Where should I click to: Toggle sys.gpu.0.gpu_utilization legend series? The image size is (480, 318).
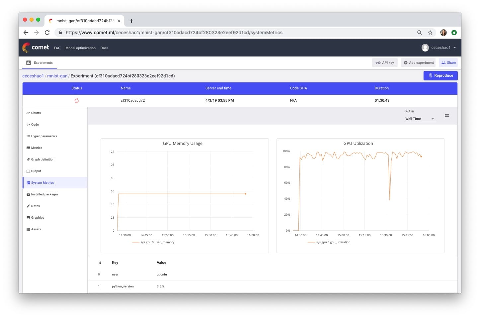coord(333,242)
